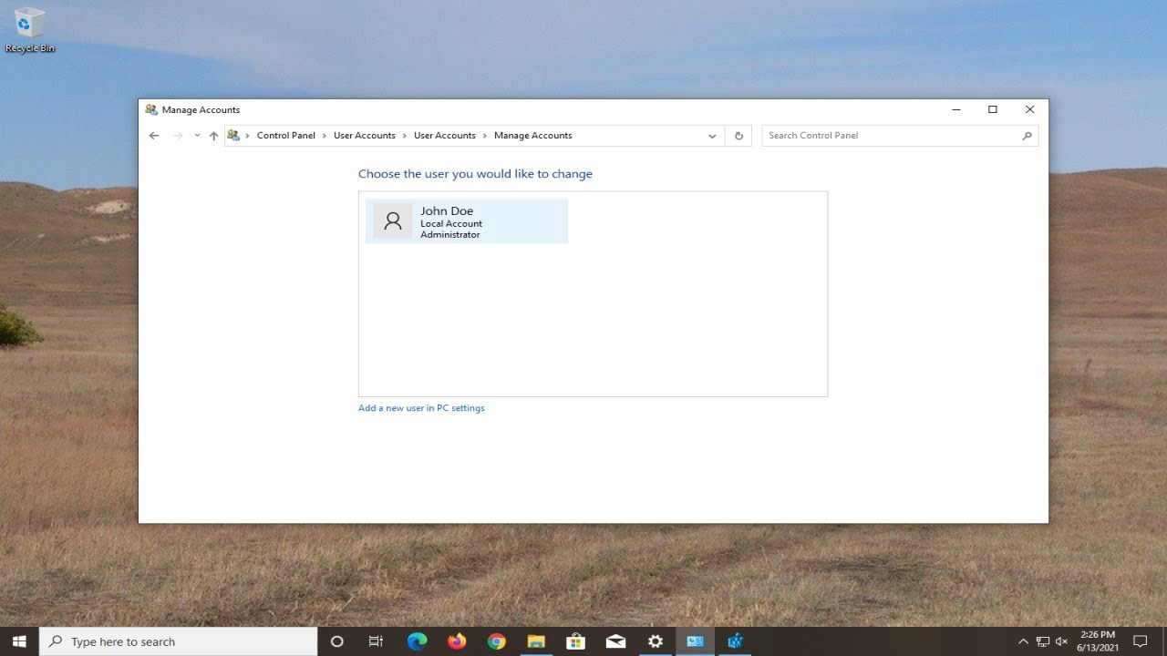Viewport: 1167px width, 656px height.
Task: Select second User Accounts breadcrumb
Action: pyautogui.click(x=445, y=136)
